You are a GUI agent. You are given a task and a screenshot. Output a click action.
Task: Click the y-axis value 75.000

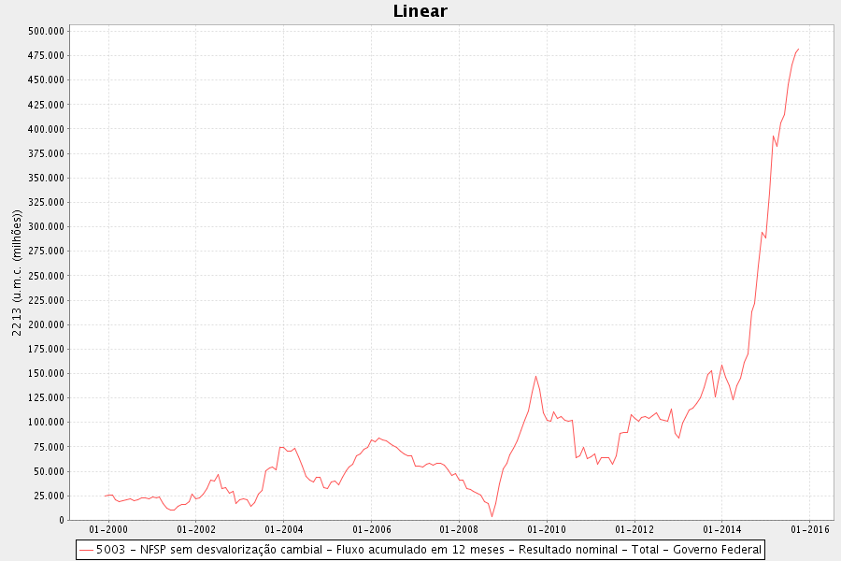pos(49,447)
